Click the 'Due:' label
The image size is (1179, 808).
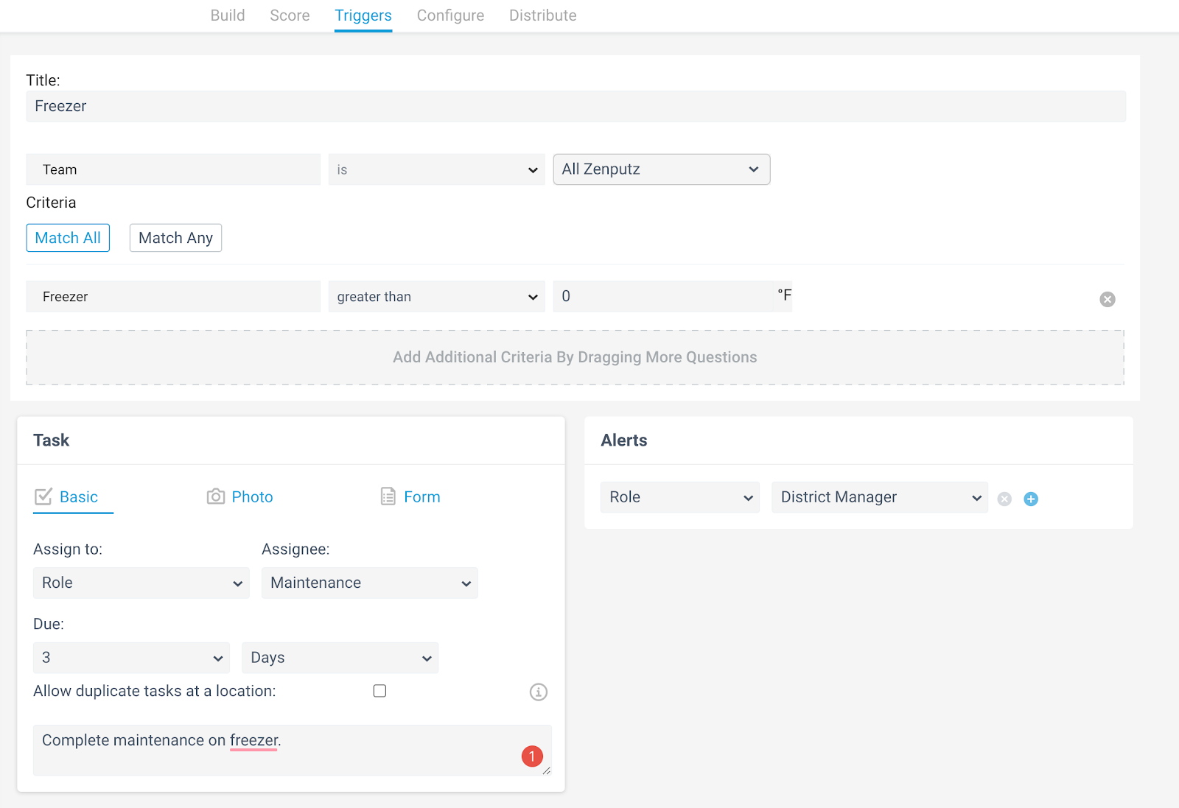tap(49, 624)
